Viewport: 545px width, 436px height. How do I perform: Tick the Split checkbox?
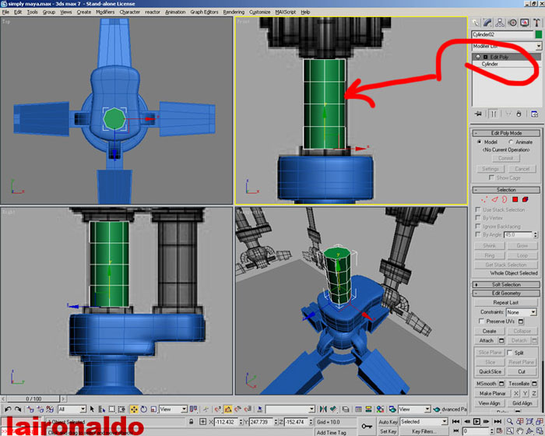[x=509, y=353]
